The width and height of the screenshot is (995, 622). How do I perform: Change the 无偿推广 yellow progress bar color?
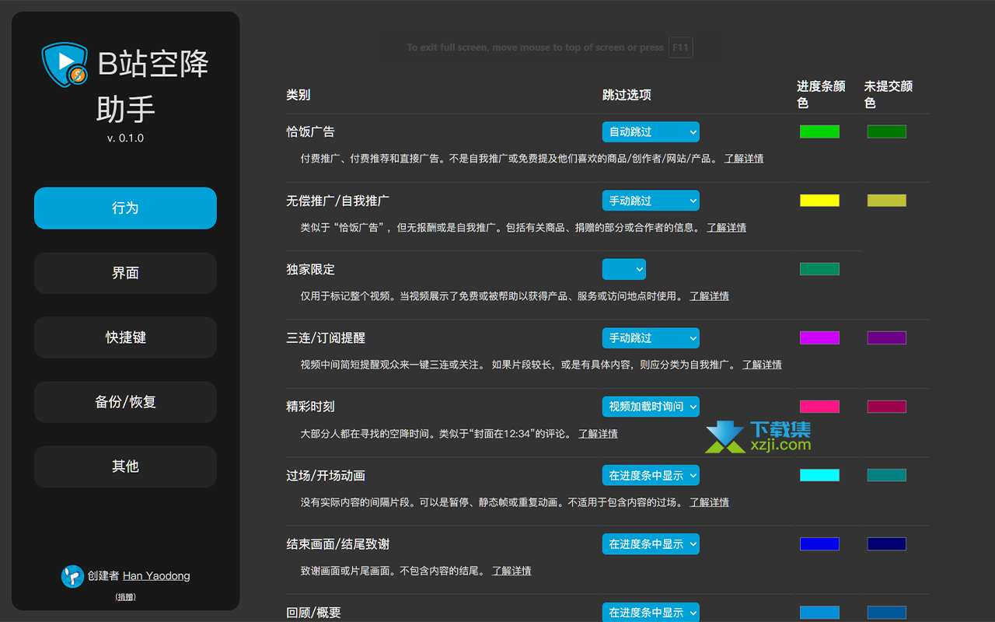819,201
